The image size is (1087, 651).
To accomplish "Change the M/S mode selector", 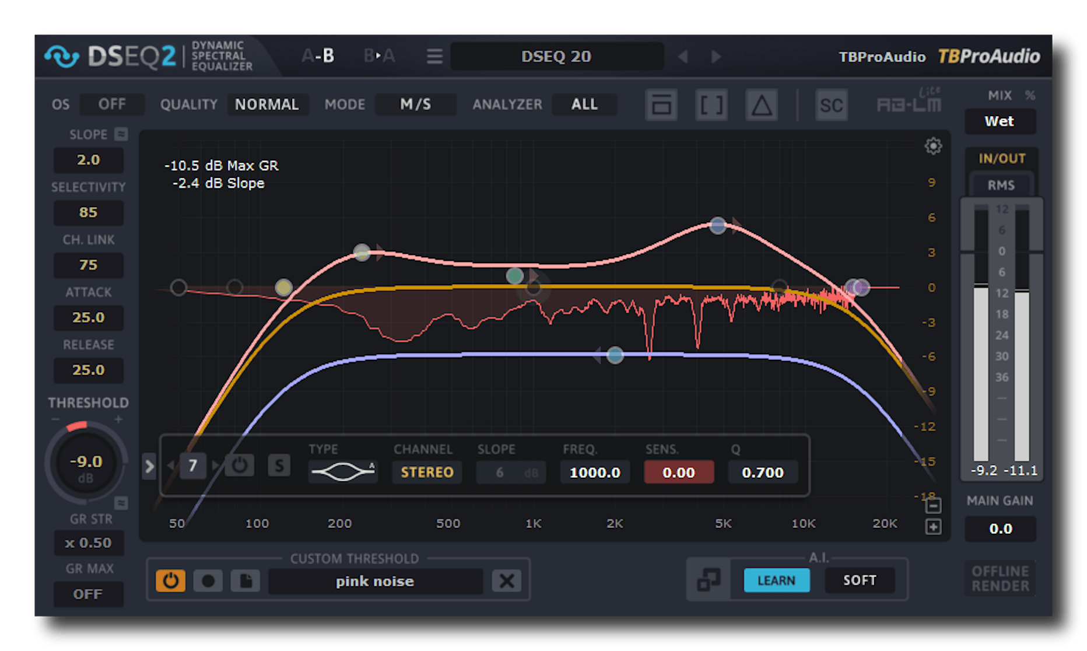I will 415,104.
